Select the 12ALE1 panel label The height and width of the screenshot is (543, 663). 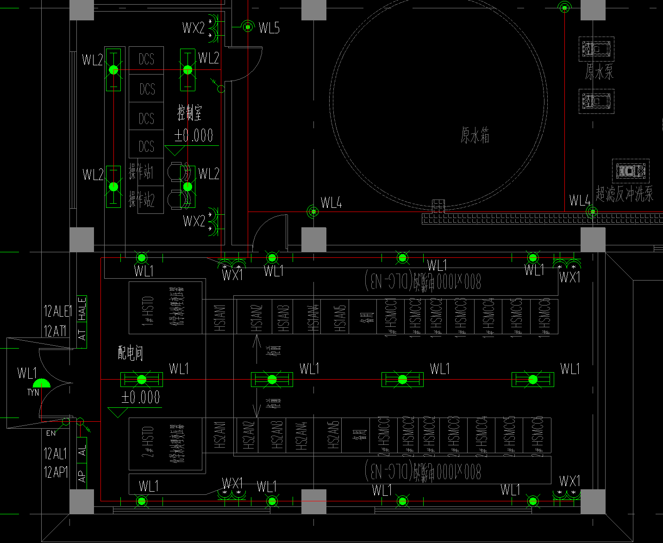(58, 311)
